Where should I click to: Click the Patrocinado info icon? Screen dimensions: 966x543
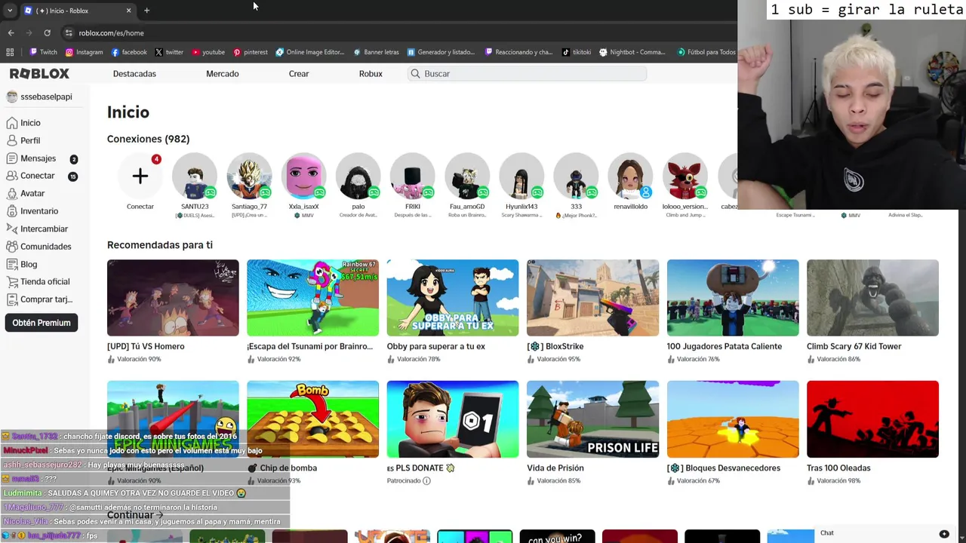point(426,480)
